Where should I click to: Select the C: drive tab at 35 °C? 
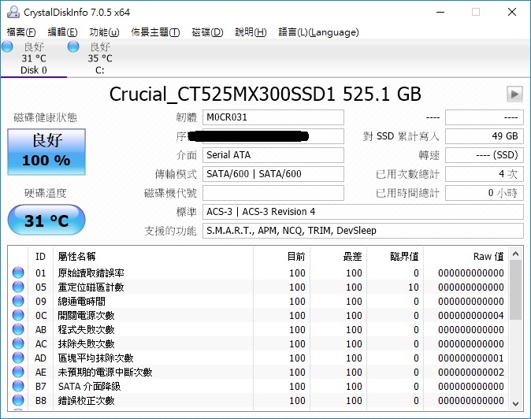click(100, 58)
